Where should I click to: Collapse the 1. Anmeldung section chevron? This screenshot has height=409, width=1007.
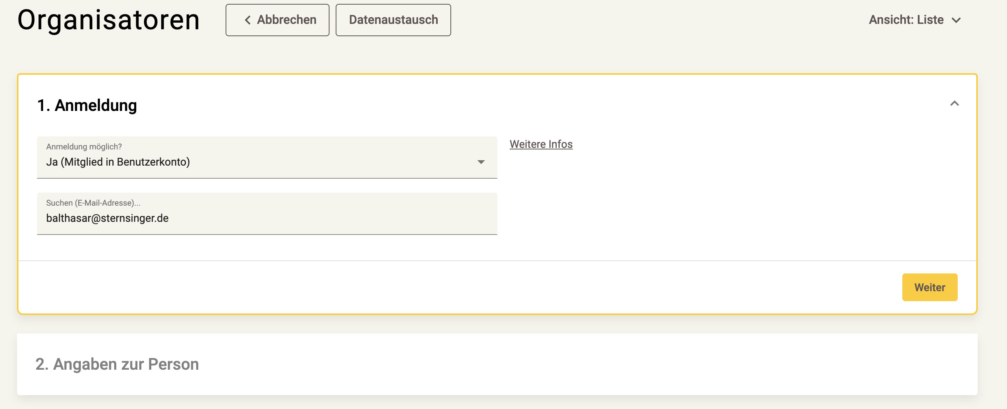point(954,104)
